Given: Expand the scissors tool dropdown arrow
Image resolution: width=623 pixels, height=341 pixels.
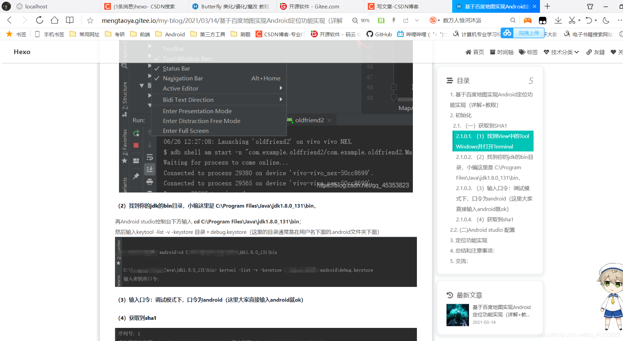Looking at the screenshot, I should tap(579, 20).
